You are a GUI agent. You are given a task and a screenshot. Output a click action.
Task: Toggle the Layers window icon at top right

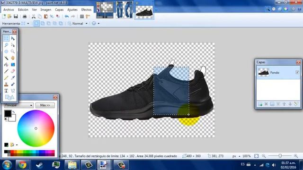tap(280, 9)
